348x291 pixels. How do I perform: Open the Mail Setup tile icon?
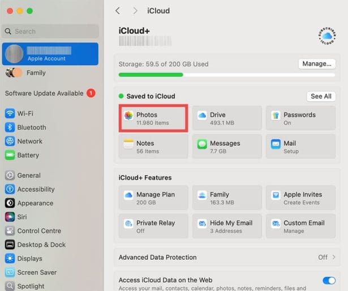click(276, 144)
